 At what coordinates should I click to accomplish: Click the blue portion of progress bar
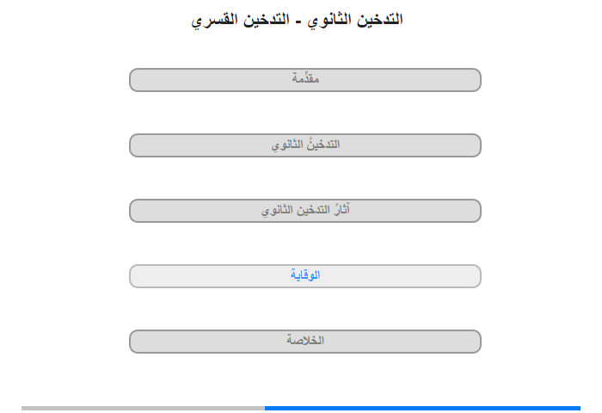422,408
